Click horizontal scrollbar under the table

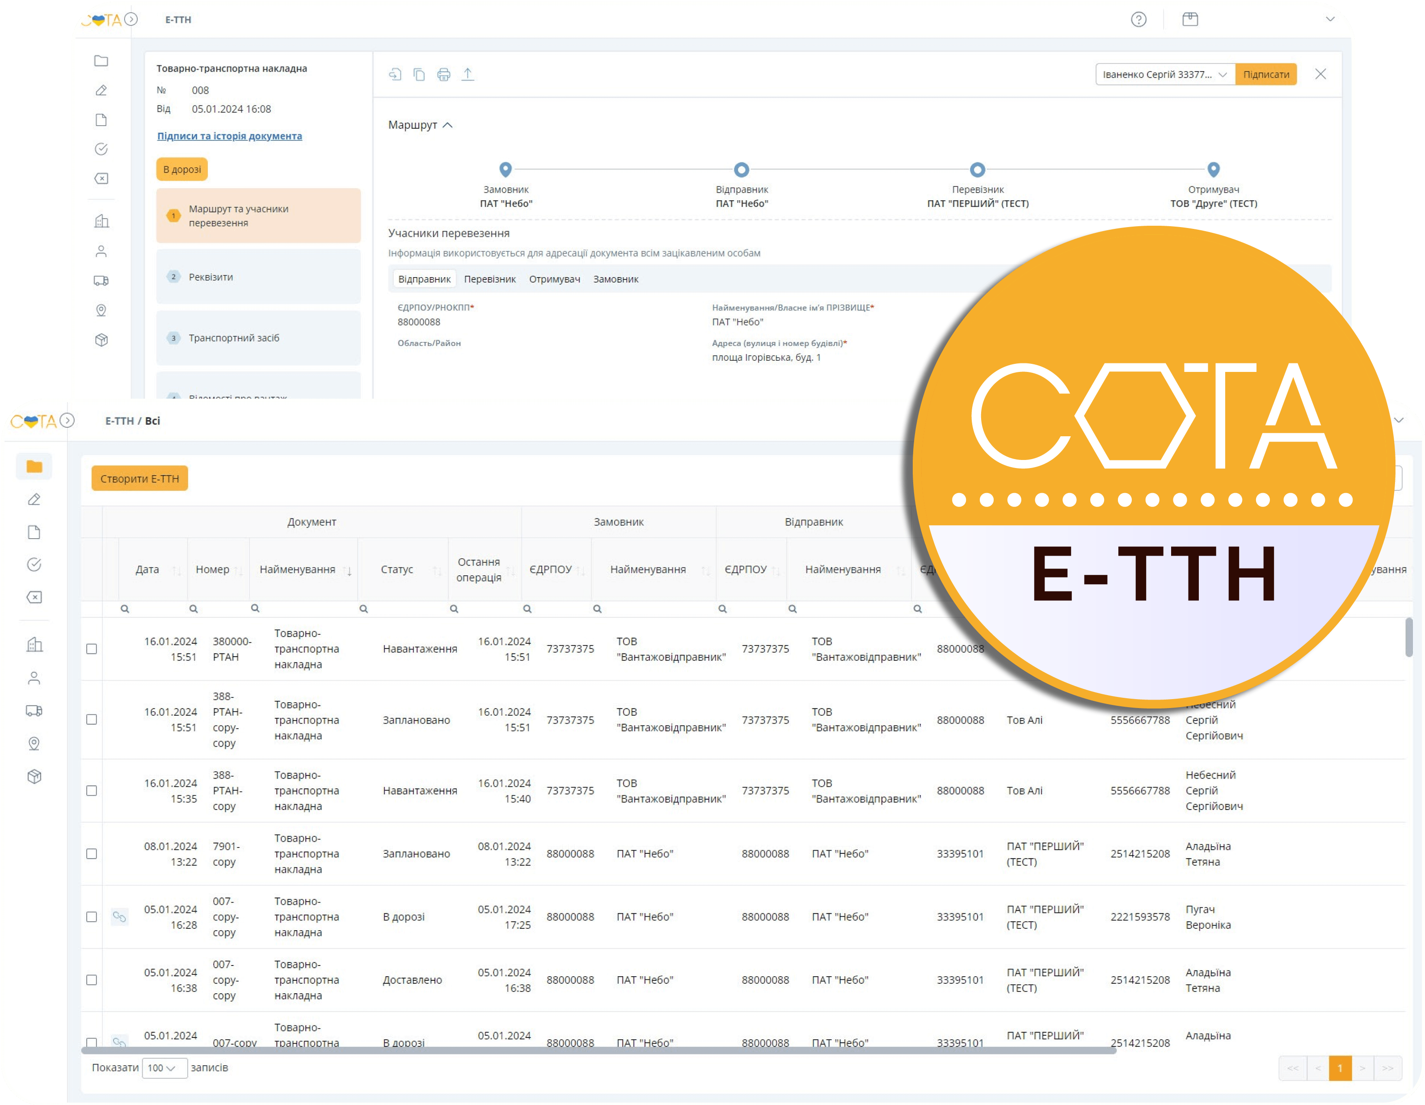tap(599, 1051)
